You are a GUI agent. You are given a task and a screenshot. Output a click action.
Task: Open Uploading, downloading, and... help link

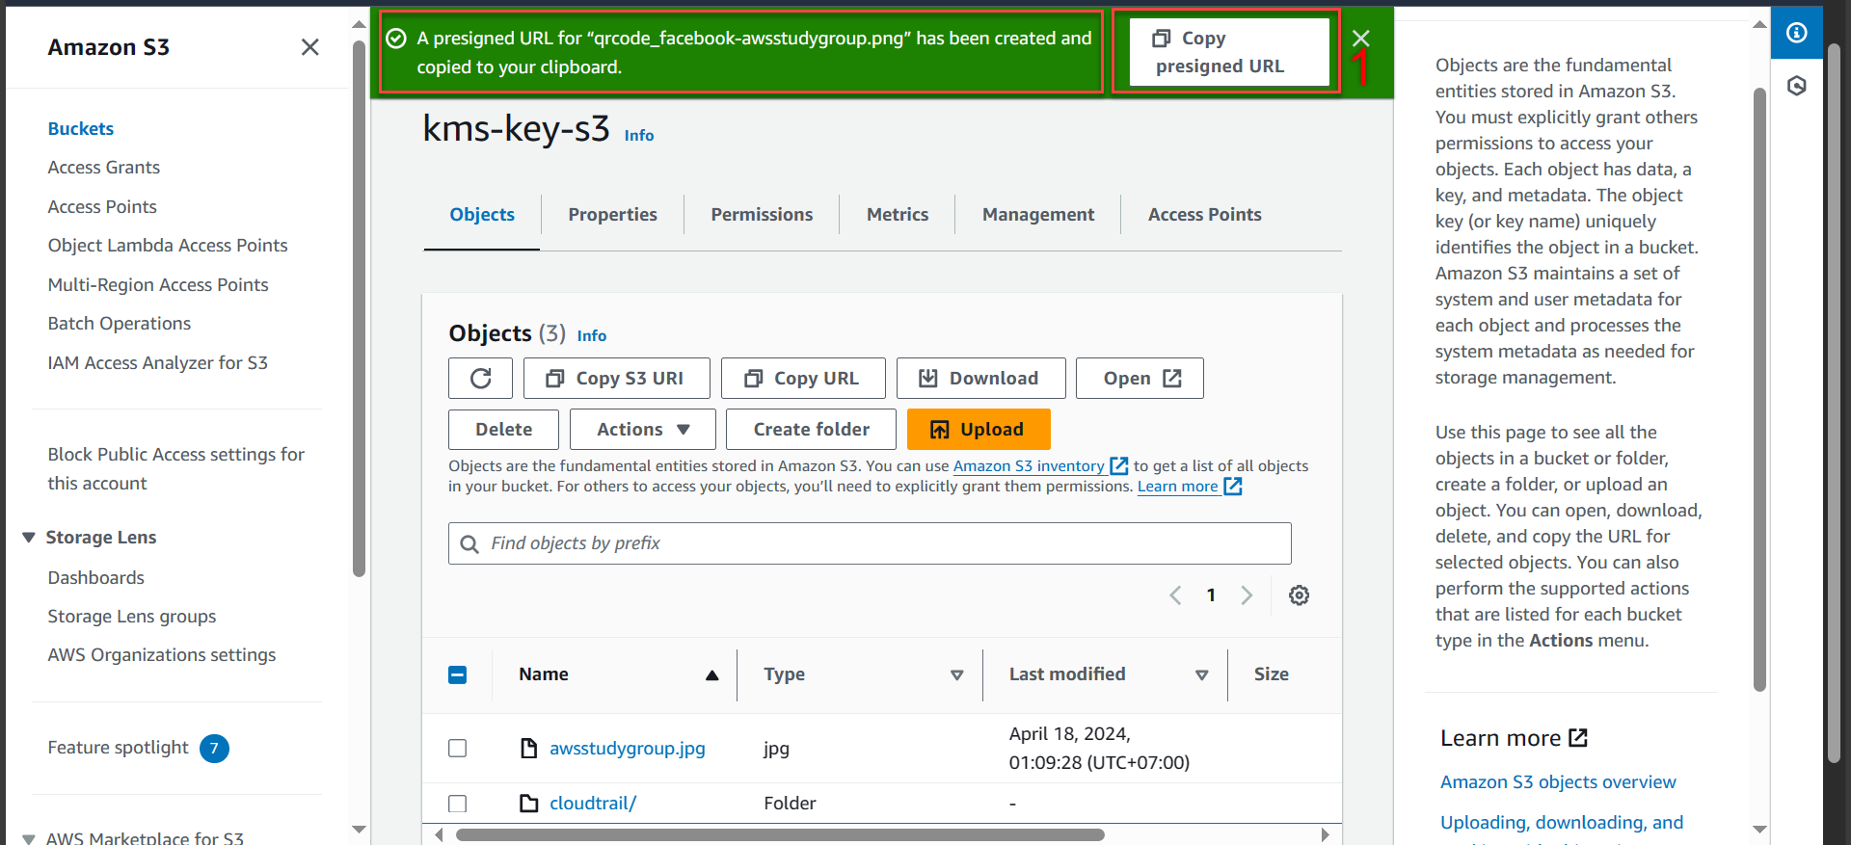click(x=1562, y=823)
